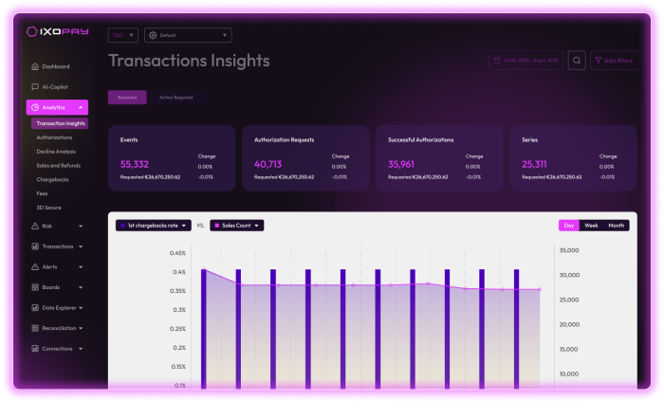Click the gear icon in Default selector
664x419 pixels.
coord(153,35)
